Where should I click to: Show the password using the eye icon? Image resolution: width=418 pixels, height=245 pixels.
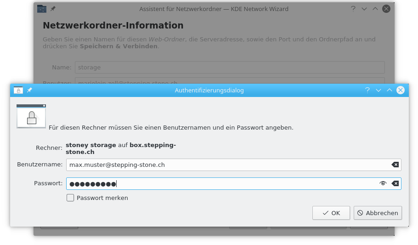383,183
